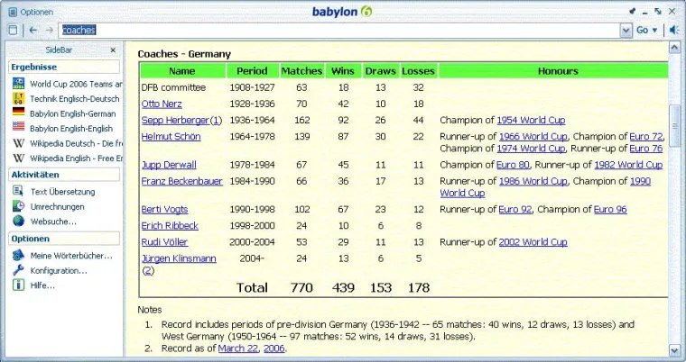The width and height of the screenshot is (686, 362).
Task: Open the Euro 96 link
Action: (x=610, y=210)
